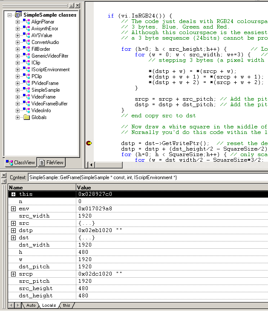The height and width of the screenshot is (311, 268).
Task: Expand the ConvertAudio class node
Action: point(17,42)
